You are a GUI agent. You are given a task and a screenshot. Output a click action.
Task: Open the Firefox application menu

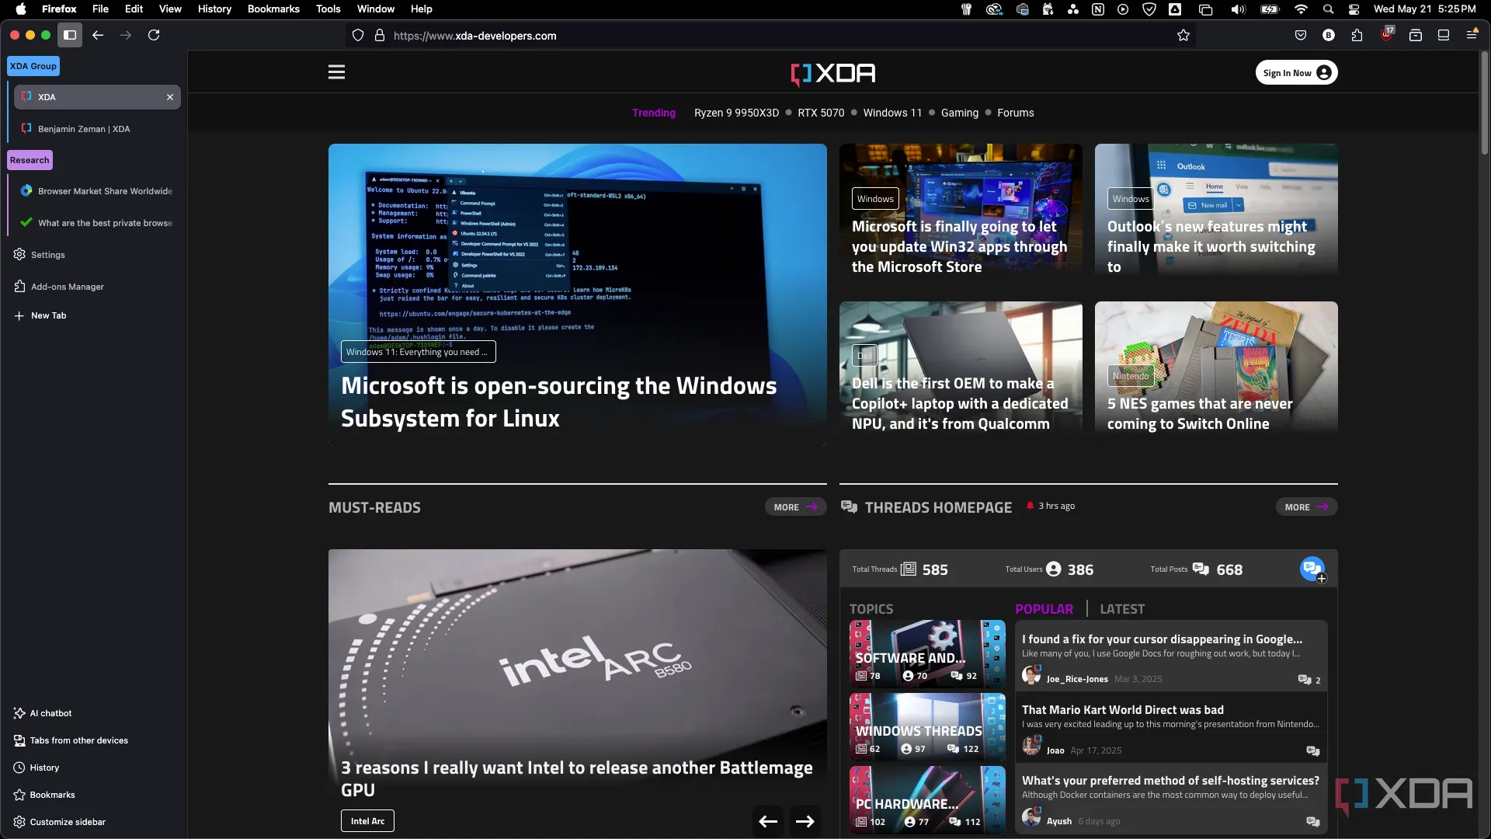click(1472, 35)
